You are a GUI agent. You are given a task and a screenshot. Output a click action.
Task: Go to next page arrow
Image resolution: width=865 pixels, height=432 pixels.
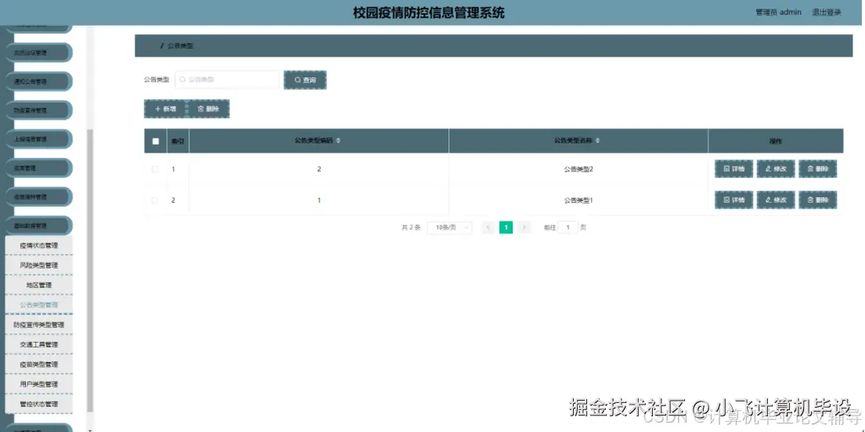pyautogui.click(x=524, y=227)
